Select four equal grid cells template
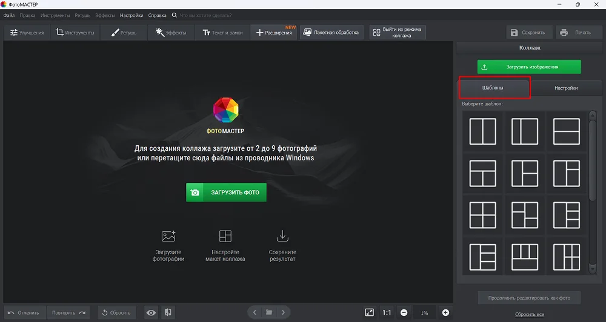The width and height of the screenshot is (606, 322). point(483,215)
